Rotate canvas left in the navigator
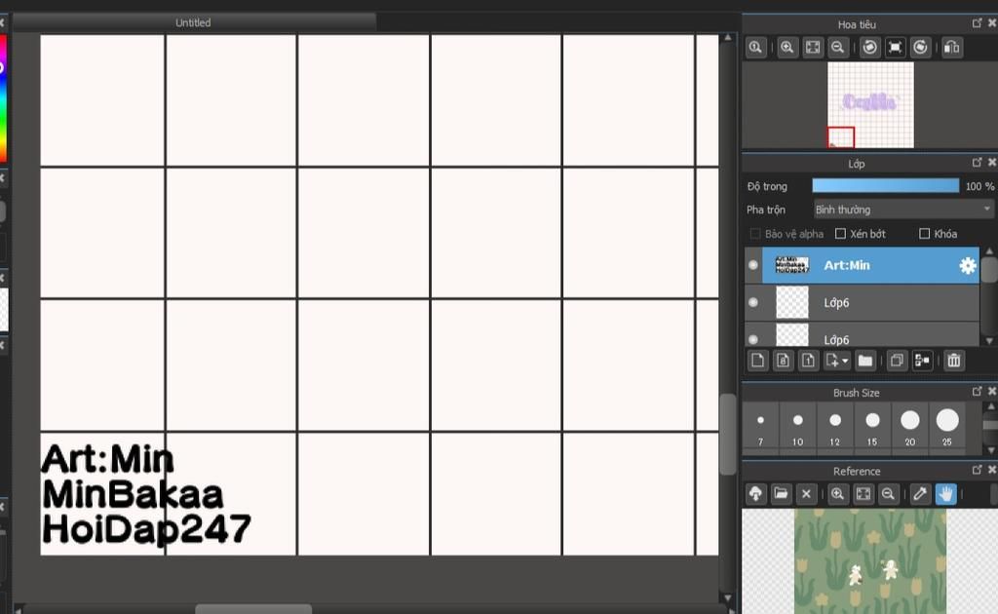Screen dimensions: 998x614 (x=869, y=47)
